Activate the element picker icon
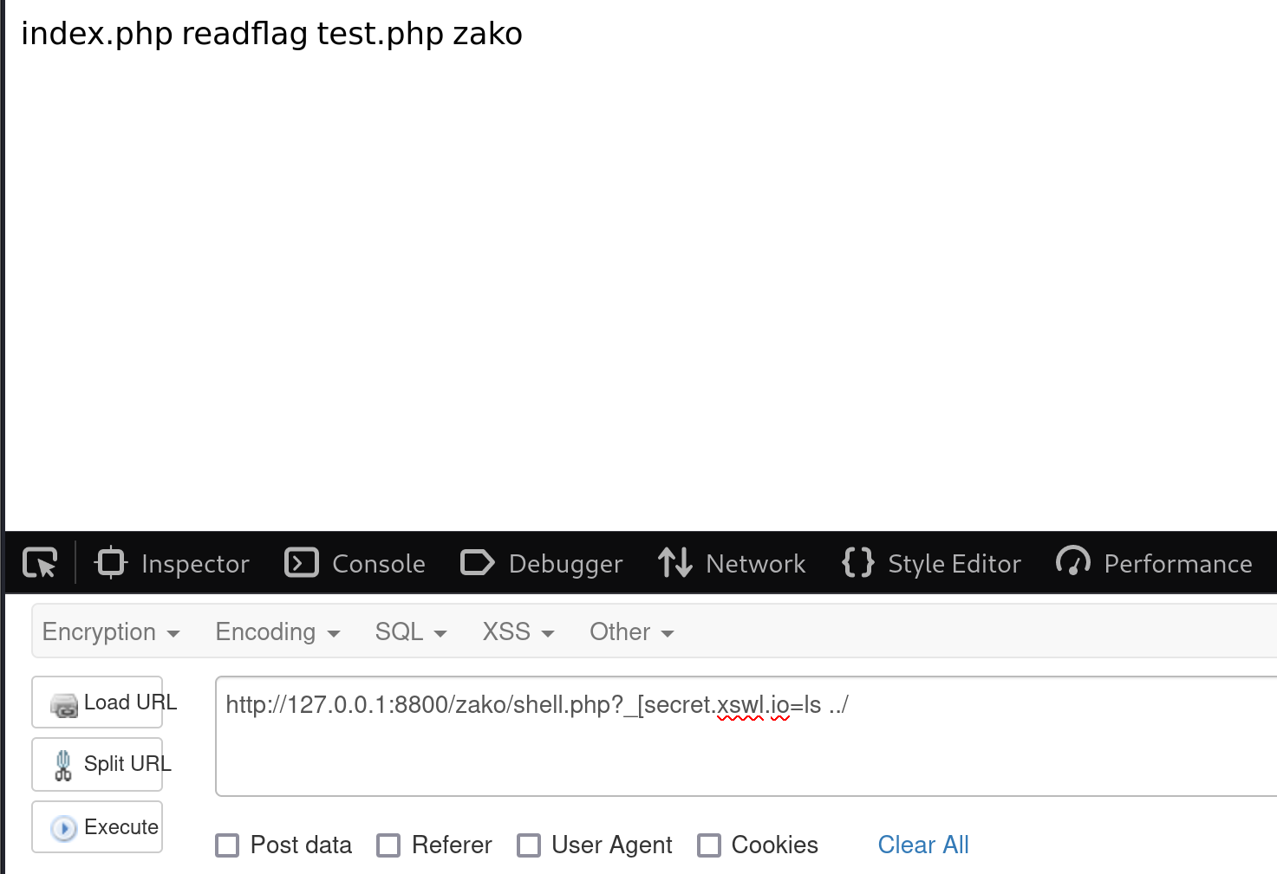1277x874 pixels. tap(40, 563)
